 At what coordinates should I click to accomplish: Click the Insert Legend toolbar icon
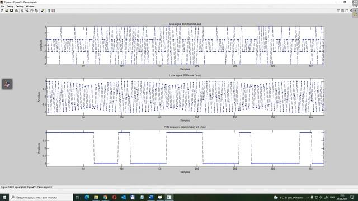(53, 11)
